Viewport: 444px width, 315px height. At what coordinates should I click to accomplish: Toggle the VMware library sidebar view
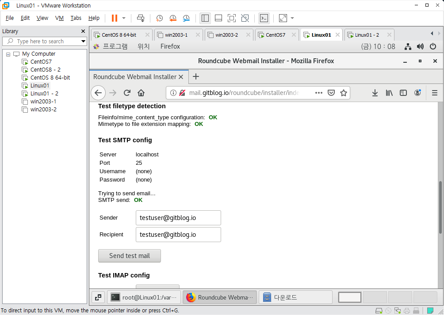[x=205, y=18]
